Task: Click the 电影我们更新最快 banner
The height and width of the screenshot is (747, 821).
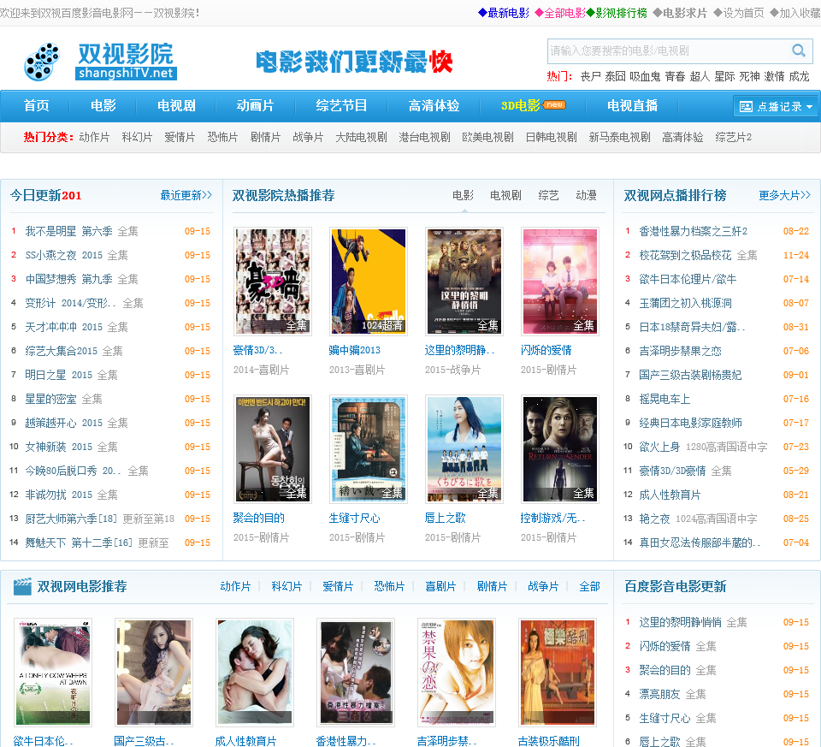Action: pos(354,62)
